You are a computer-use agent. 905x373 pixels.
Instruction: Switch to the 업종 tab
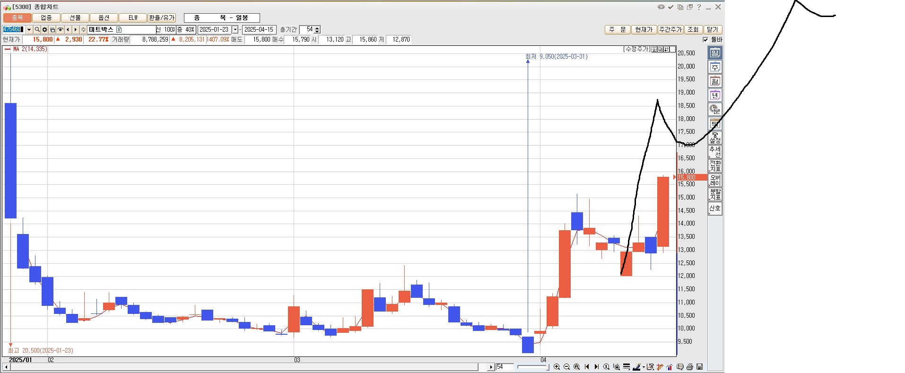pos(46,18)
